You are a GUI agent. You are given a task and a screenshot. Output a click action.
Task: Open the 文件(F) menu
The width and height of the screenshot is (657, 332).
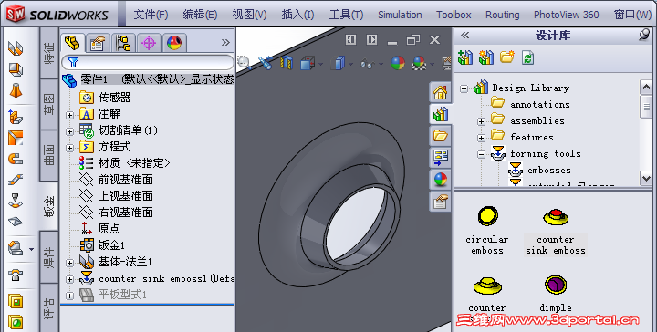point(151,15)
